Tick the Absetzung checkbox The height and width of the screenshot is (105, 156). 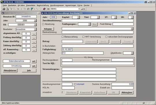click(43, 24)
